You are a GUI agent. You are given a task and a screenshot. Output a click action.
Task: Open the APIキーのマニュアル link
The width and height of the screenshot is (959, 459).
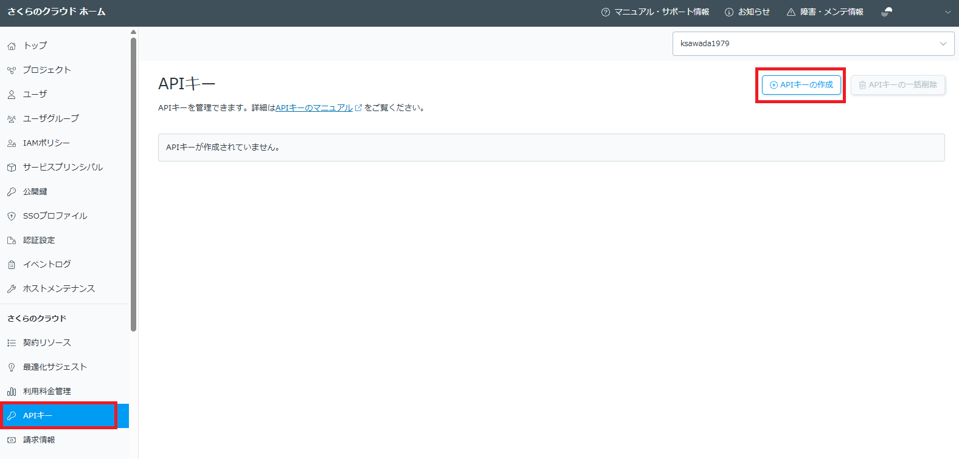314,108
